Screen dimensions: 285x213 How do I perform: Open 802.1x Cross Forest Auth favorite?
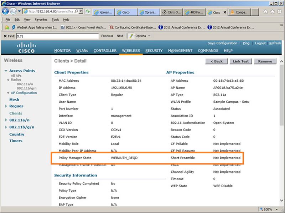pos(83,27)
